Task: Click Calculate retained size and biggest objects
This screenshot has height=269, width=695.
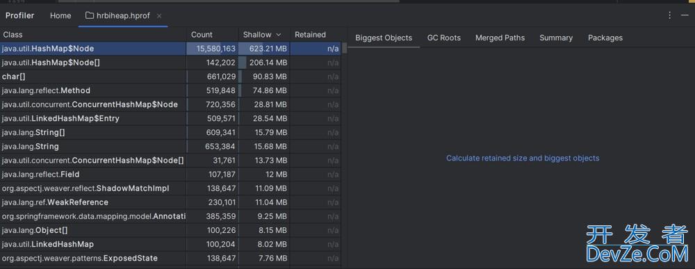Action: 523,158
